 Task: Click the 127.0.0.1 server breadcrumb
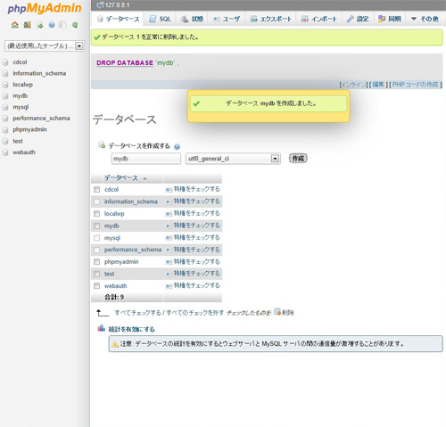[x=117, y=5]
